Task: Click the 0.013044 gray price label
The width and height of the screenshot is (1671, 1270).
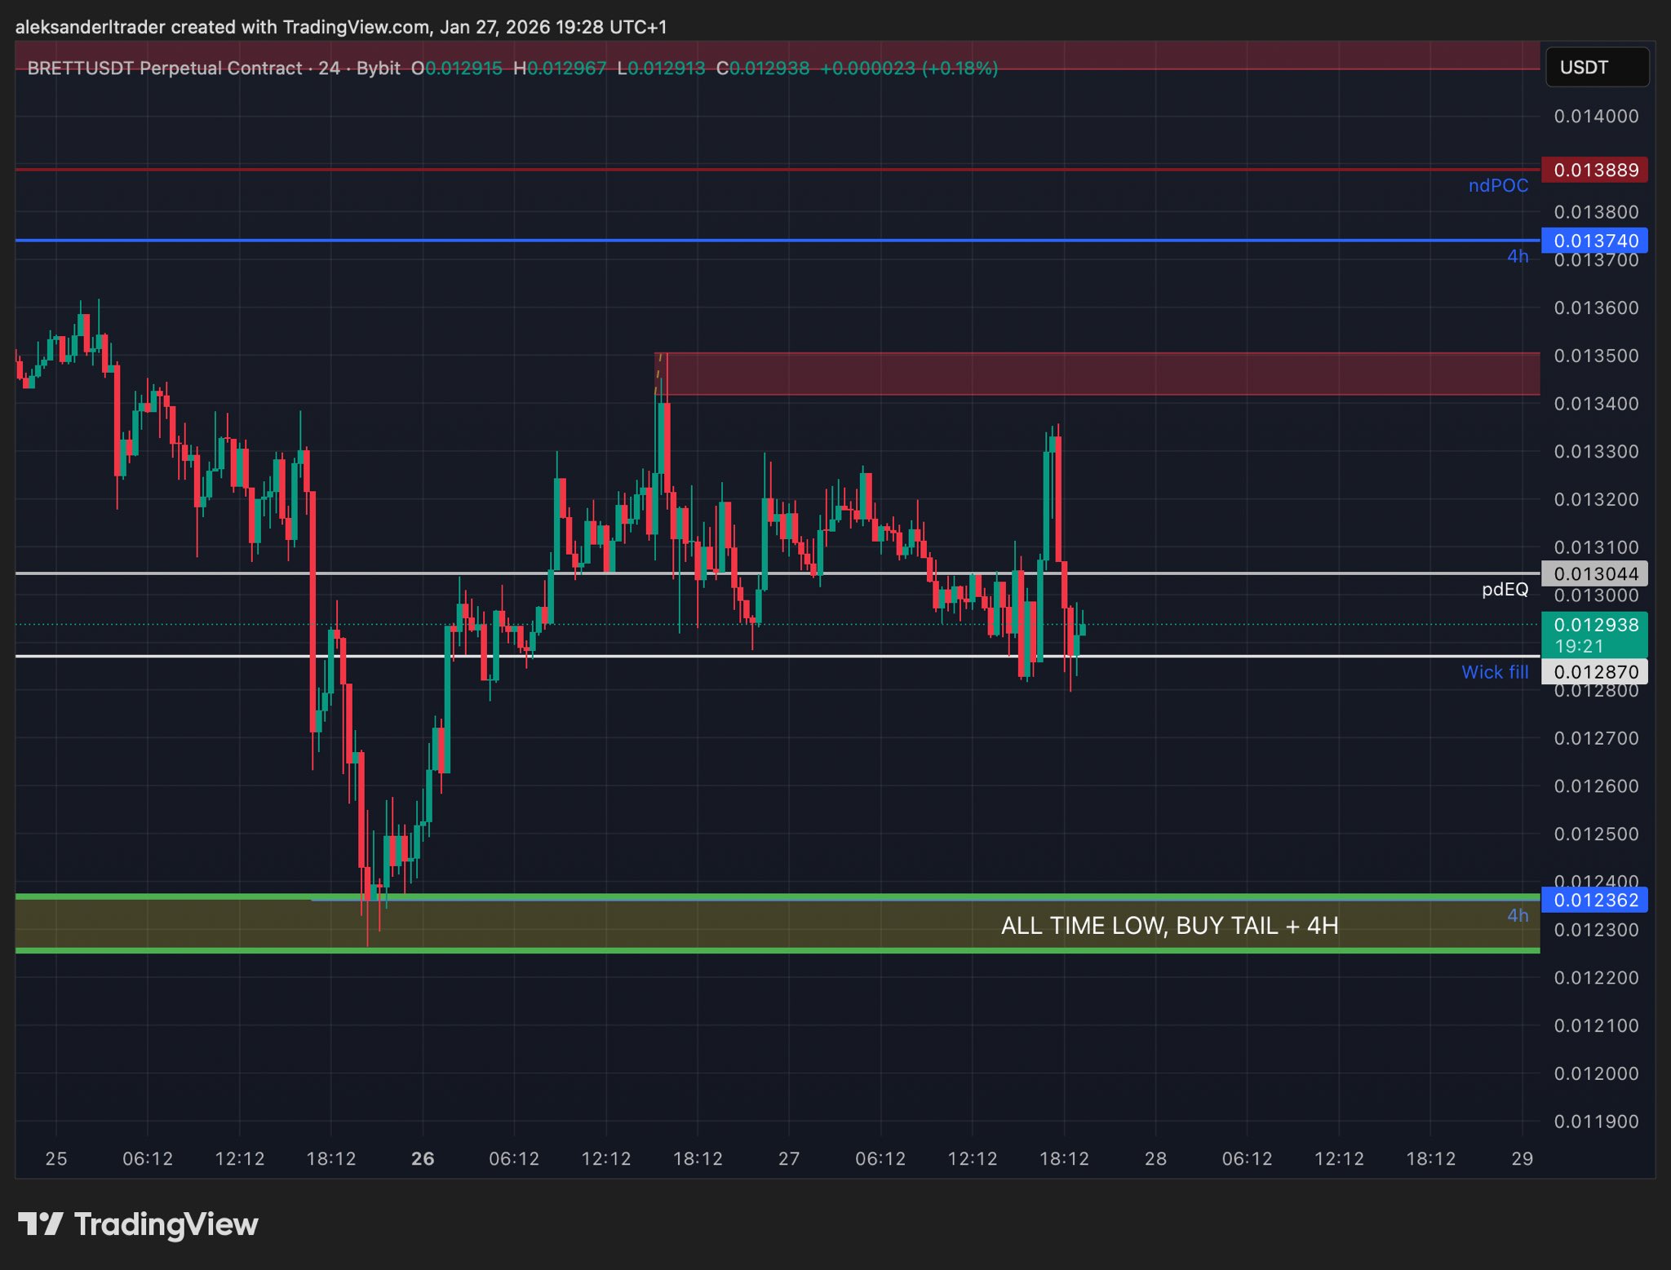Action: [1594, 573]
